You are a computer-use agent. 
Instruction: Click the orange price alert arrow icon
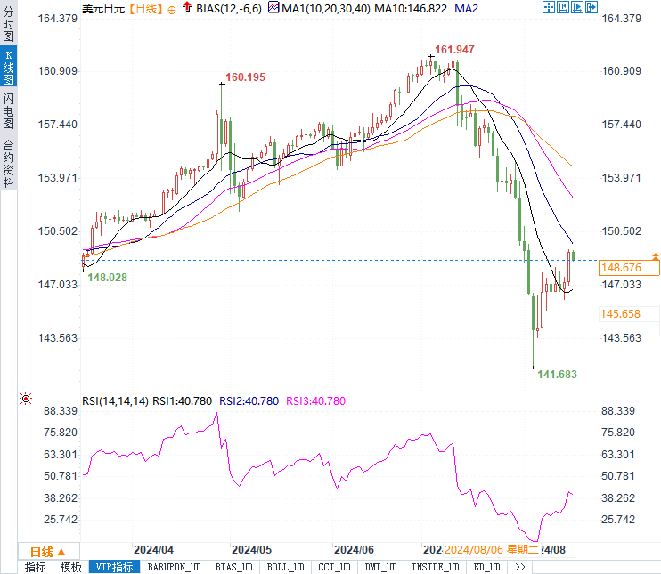656,256
